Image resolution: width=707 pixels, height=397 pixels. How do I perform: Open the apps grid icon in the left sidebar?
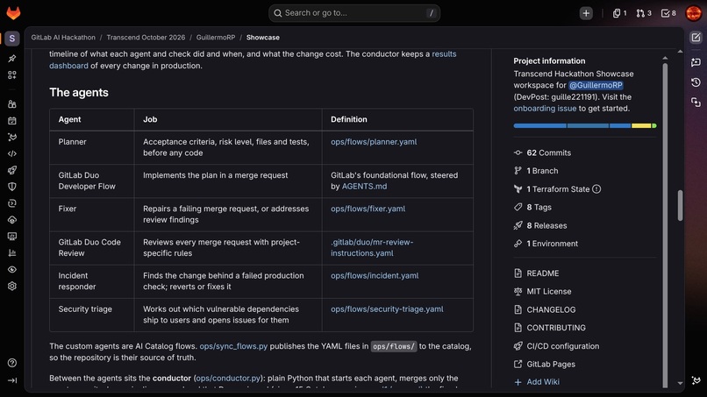tap(12, 74)
